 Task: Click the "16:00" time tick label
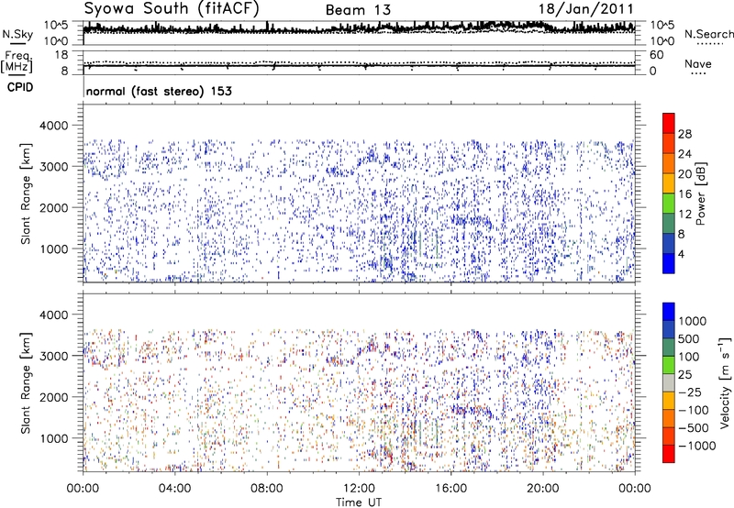450,489
